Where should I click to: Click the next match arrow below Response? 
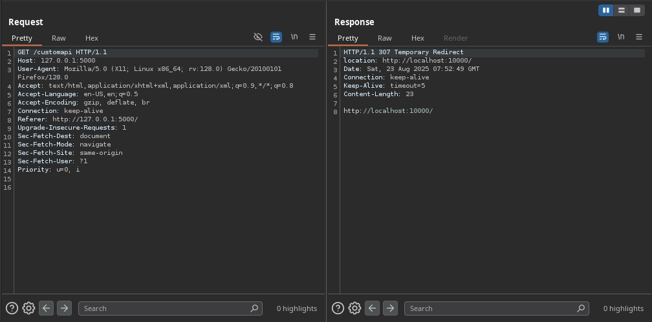pos(390,308)
